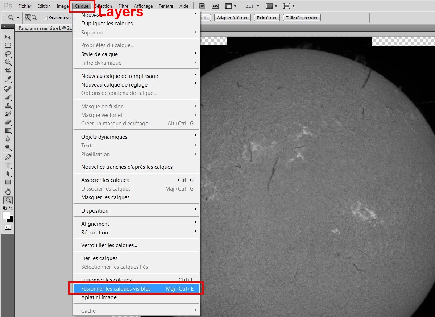Choose Nouvelles tranches d'après les calques
The width and height of the screenshot is (435, 317).
[x=136, y=167]
